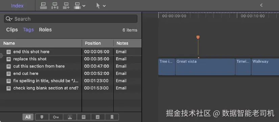Show All tags filter button

tap(28, 117)
